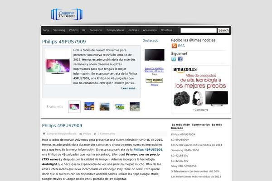
Task: Open the Panasonic menu item
Action: 96,30
